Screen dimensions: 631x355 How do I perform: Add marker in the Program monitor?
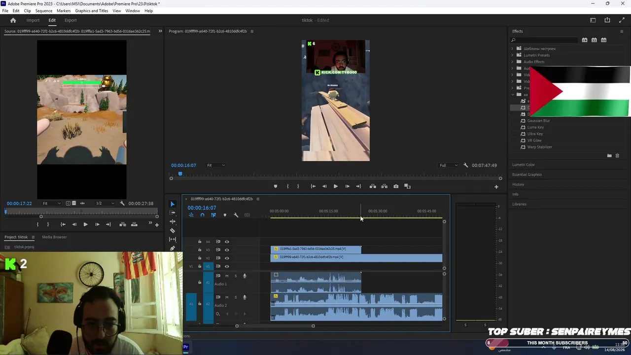tap(275, 186)
